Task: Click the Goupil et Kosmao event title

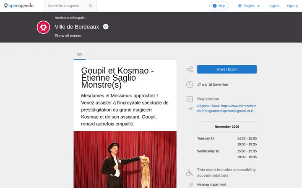Action: (117, 78)
